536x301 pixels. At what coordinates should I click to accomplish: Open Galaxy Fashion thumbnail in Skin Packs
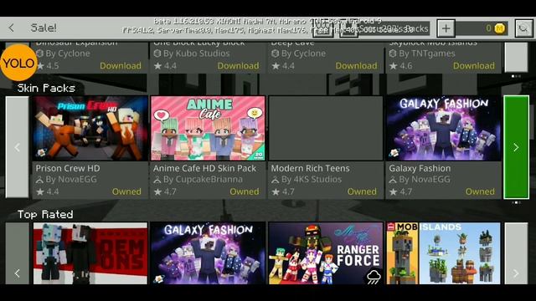click(x=444, y=128)
